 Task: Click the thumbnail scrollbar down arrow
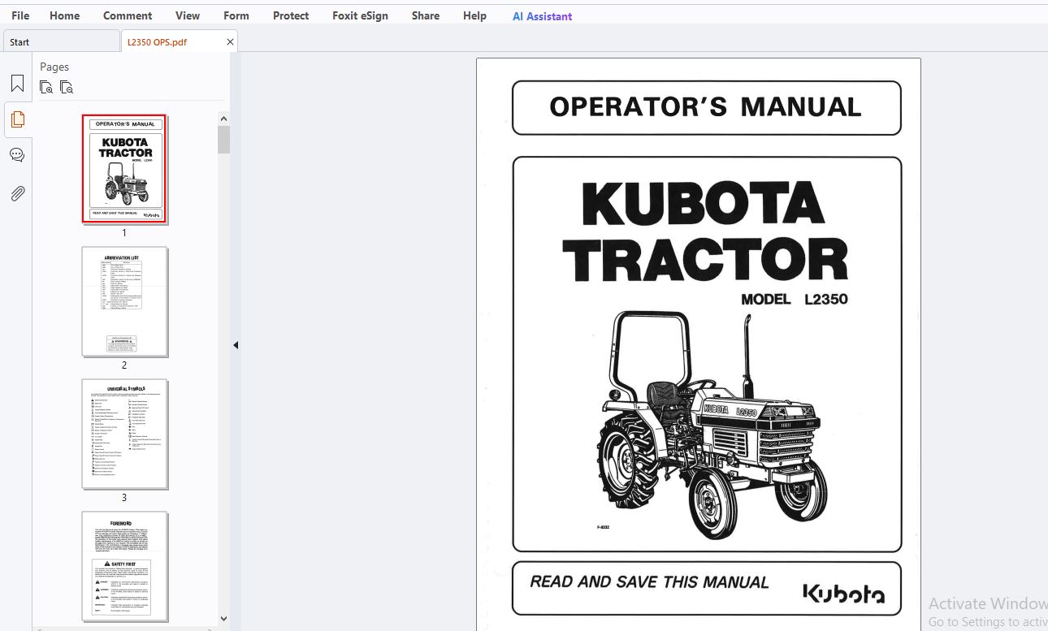click(x=224, y=619)
